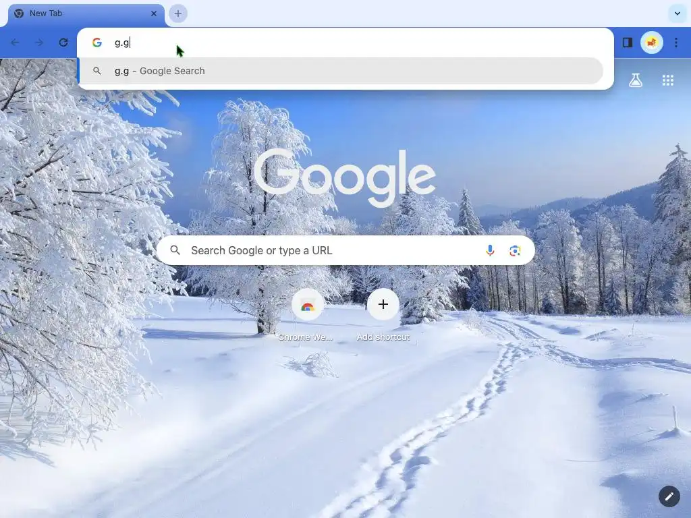Screen dimensions: 691x518
Task: Open Google Lens image search icon
Action: click(x=515, y=251)
